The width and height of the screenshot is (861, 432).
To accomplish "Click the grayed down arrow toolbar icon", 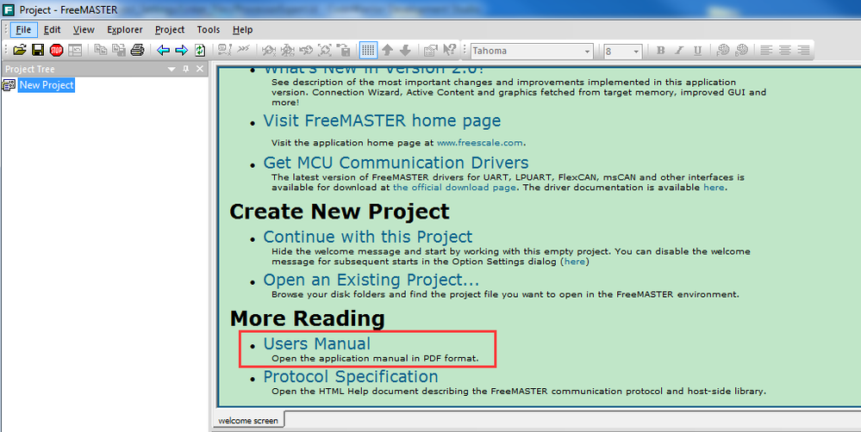I will coord(405,51).
